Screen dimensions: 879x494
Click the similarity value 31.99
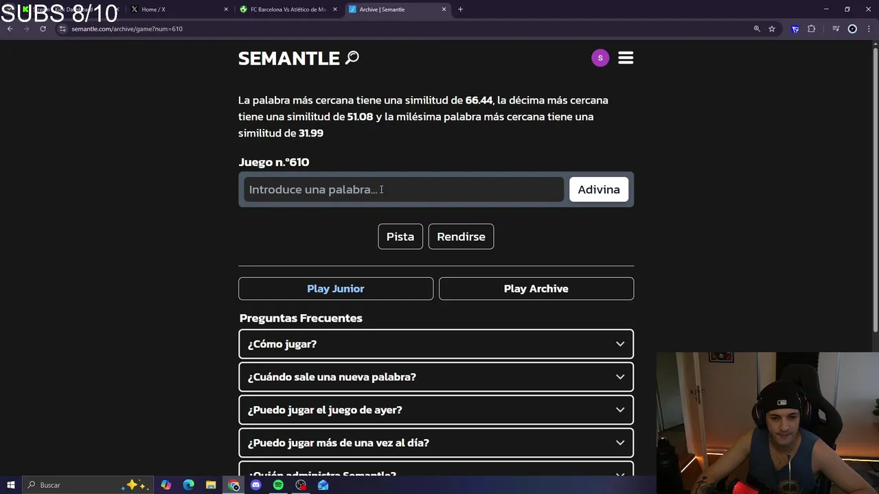[x=311, y=133]
